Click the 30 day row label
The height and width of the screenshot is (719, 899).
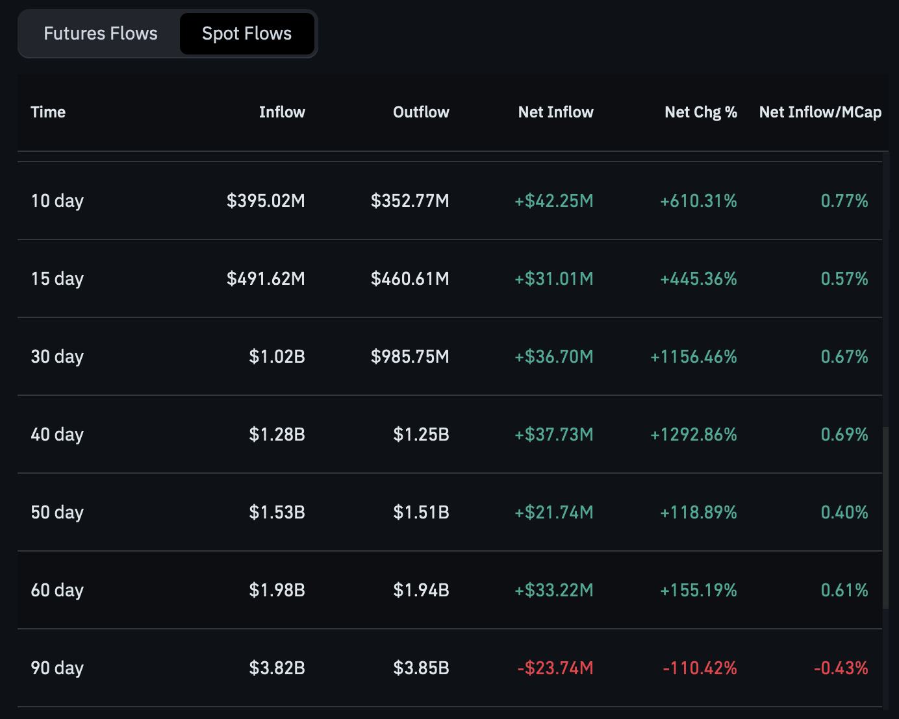57,357
